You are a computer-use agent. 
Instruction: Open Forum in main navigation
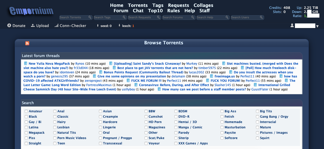pyautogui.click(x=121, y=11)
